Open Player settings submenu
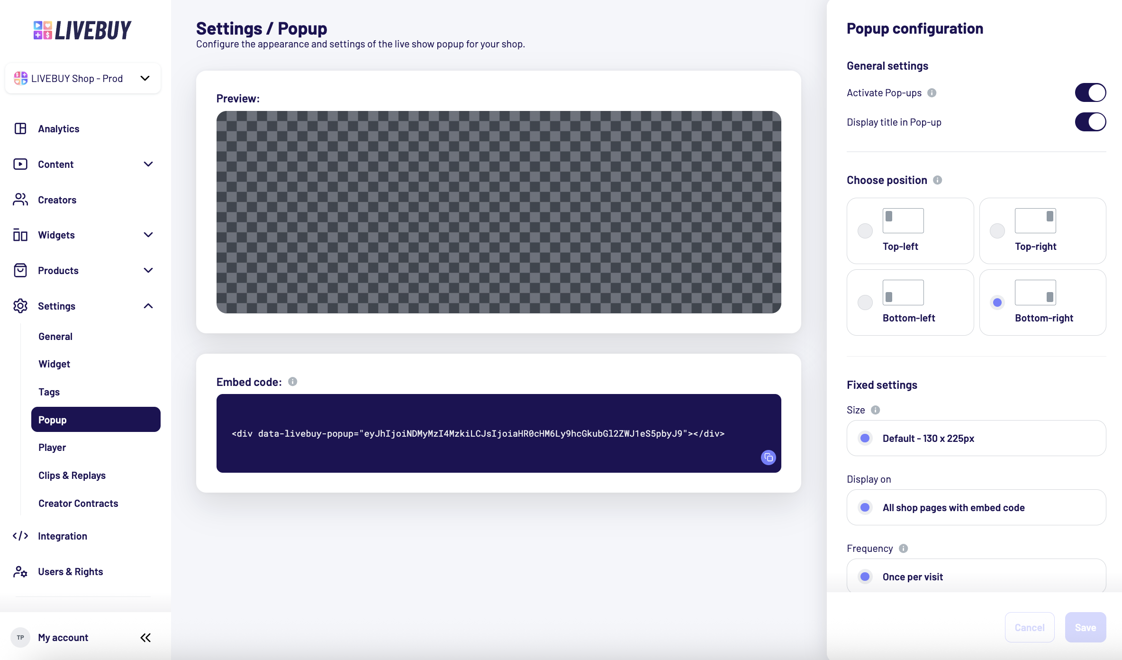 click(52, 448)
